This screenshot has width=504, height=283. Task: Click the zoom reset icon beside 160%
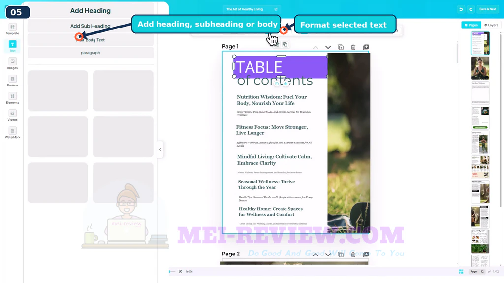(181, 271)
